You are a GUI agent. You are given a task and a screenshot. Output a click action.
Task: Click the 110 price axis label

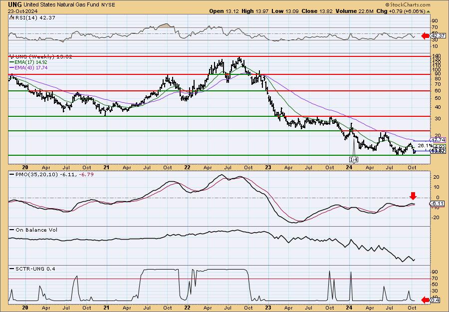(436, 65)
